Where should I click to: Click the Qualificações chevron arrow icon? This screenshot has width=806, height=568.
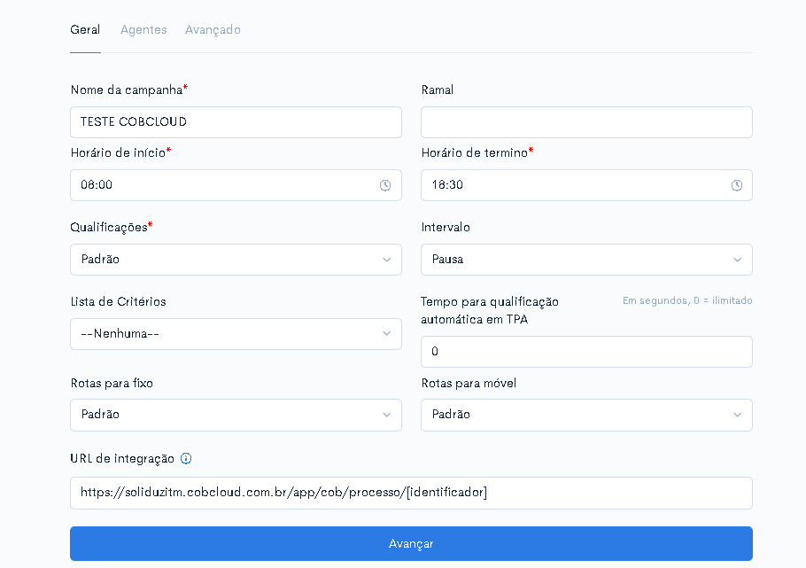386,260
